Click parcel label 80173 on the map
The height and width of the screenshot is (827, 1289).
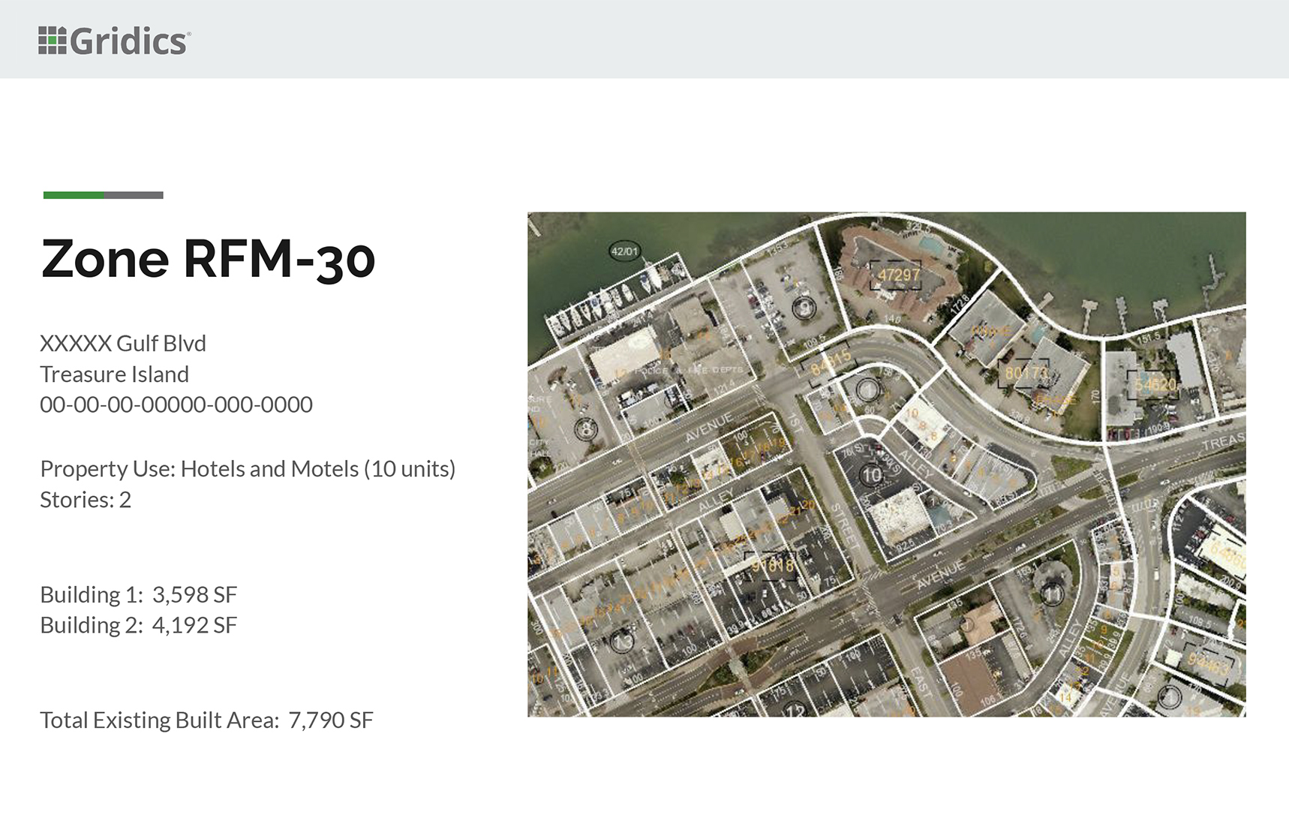[x=1026, y=372]
